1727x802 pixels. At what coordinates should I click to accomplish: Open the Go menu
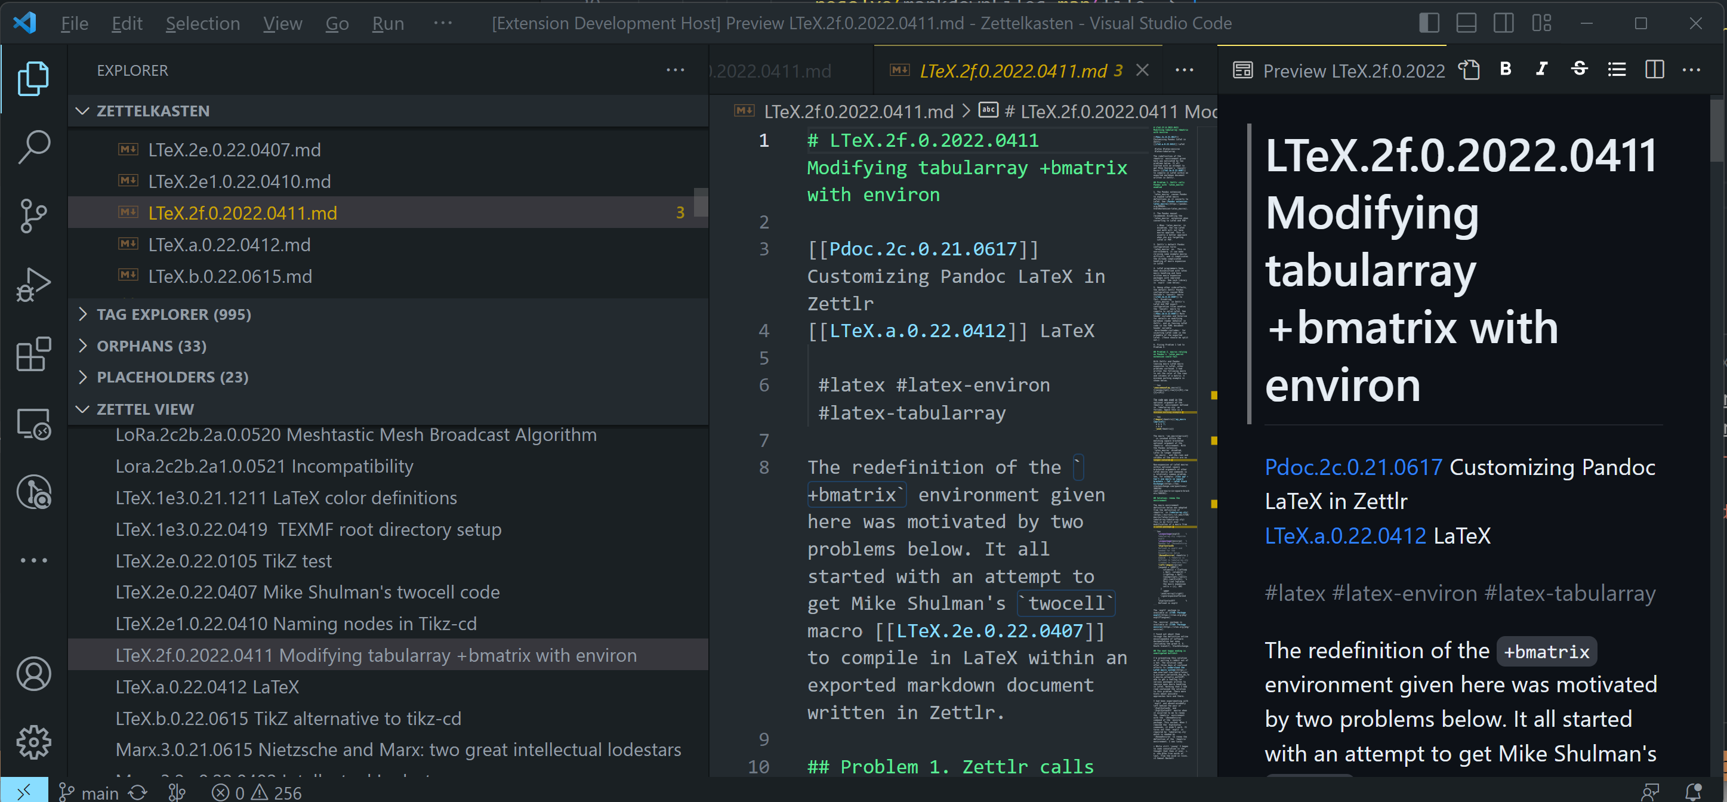(x=337, y=23)
